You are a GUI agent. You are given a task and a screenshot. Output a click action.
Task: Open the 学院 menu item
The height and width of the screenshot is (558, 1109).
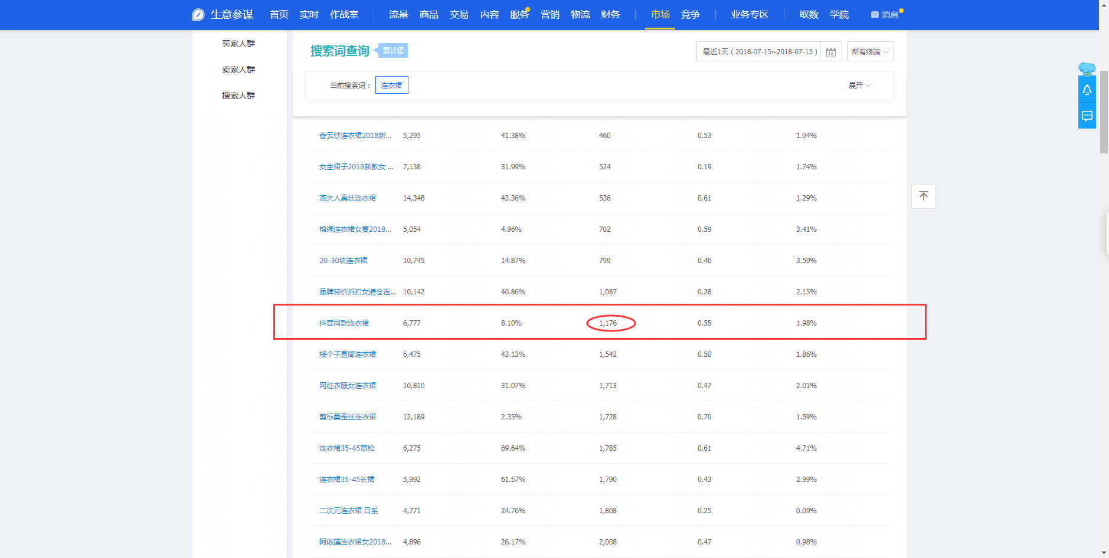(839, 15)
